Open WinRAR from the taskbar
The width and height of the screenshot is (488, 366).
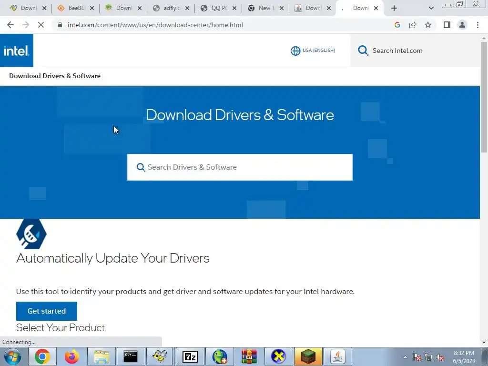pos(249,356)
